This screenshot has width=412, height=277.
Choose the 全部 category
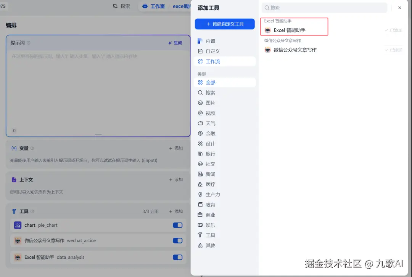point(225,82)
